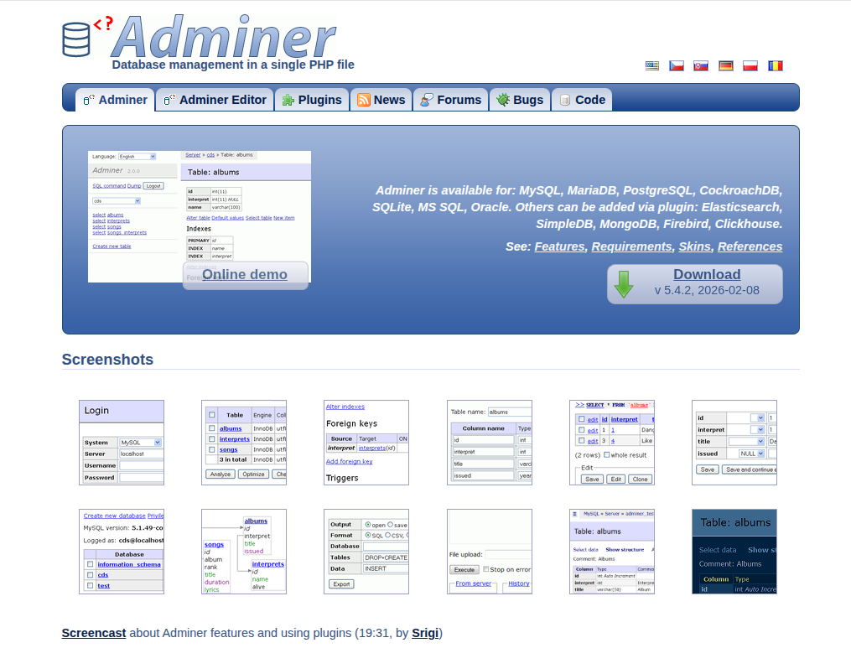View the Requirements page
Image resolution: width=851 pixels, height=648 pixels.
tap(631, 246)
